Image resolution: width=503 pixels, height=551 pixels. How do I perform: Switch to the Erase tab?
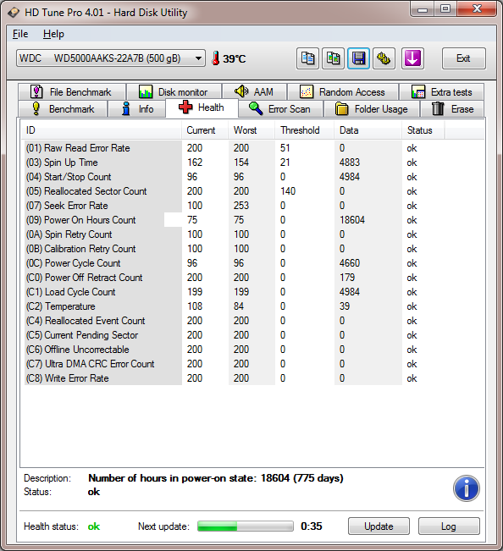click(452, 109)
